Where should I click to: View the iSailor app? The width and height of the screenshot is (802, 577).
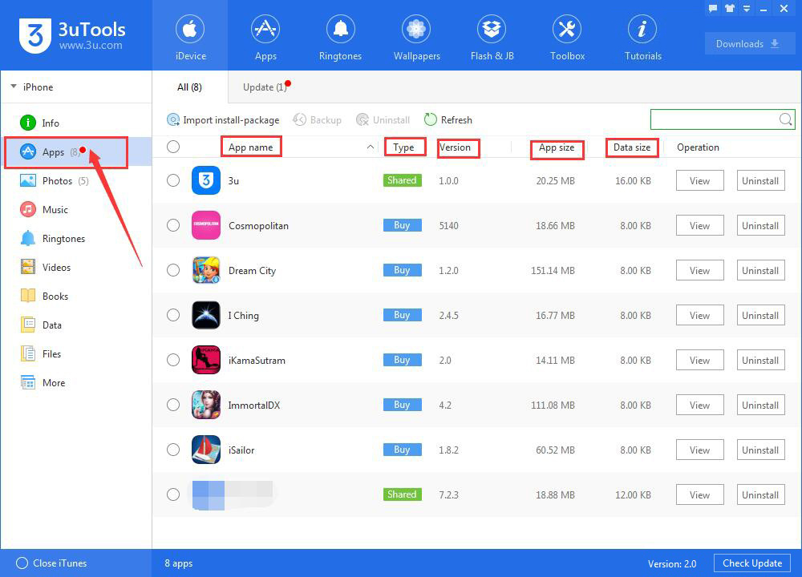click(699, 450)
